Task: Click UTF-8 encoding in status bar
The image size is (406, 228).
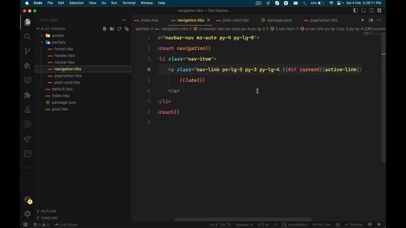Action: 263,225
